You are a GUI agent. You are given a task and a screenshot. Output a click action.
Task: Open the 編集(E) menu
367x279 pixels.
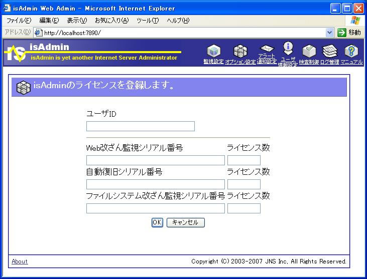click(49, 21)
